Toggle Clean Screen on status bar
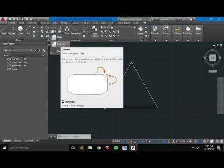The height and width of the screenshot is (168, 224). 217,141
